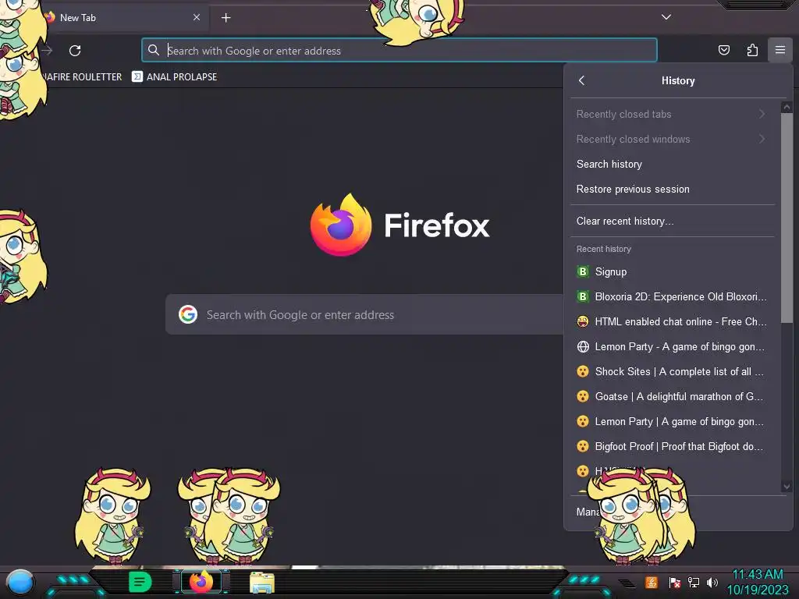The width and height of the screenshot is (799, 599).
Task: Reload the page with the refresh icon
Action: coord(75,51)
